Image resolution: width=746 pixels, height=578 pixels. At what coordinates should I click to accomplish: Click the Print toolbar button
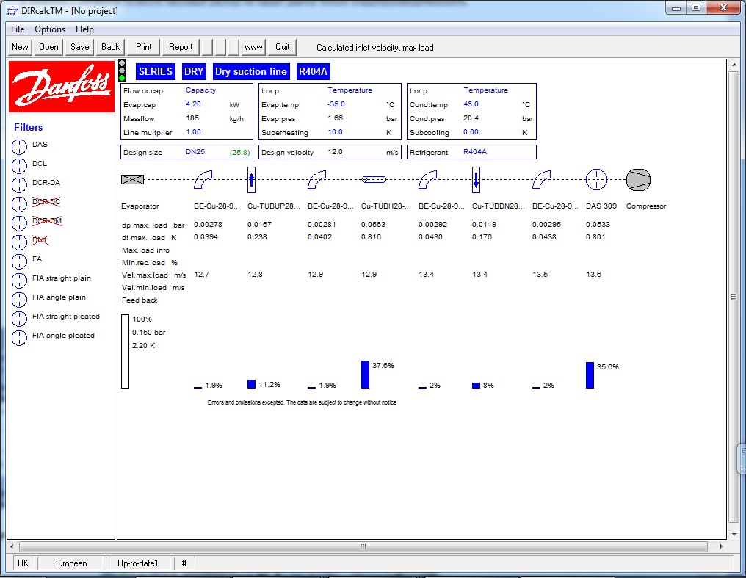pyautogui.click(x=144, y=47)
